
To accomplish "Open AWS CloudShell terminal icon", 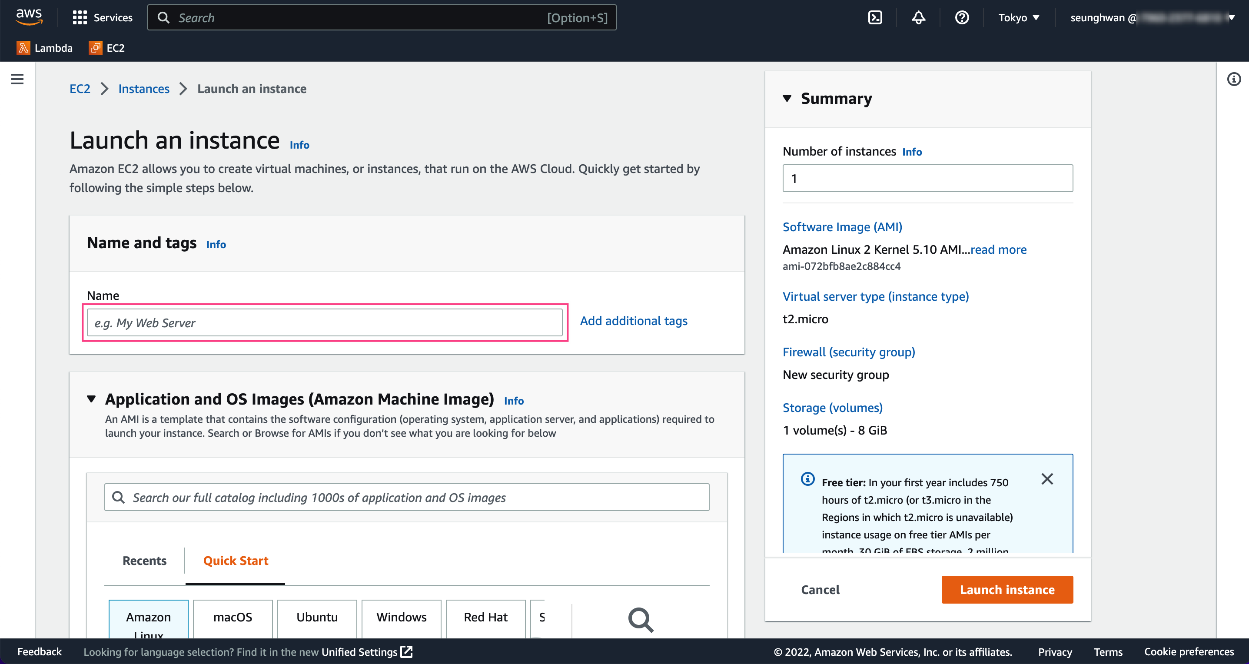I will click(875, 18).
